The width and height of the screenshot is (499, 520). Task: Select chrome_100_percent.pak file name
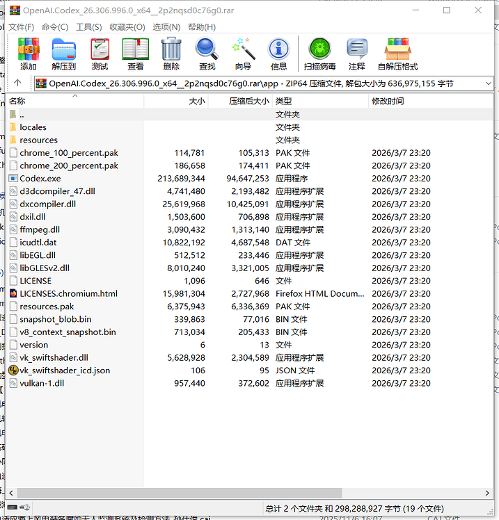click(x=69, y=153)
